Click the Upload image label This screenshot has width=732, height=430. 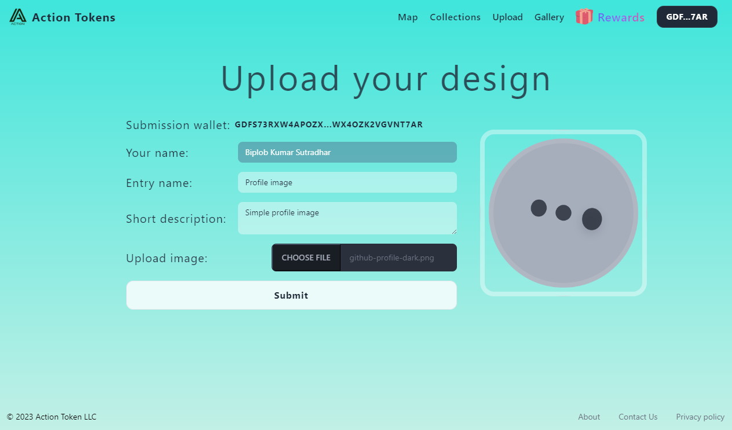[x=167, y=258]
